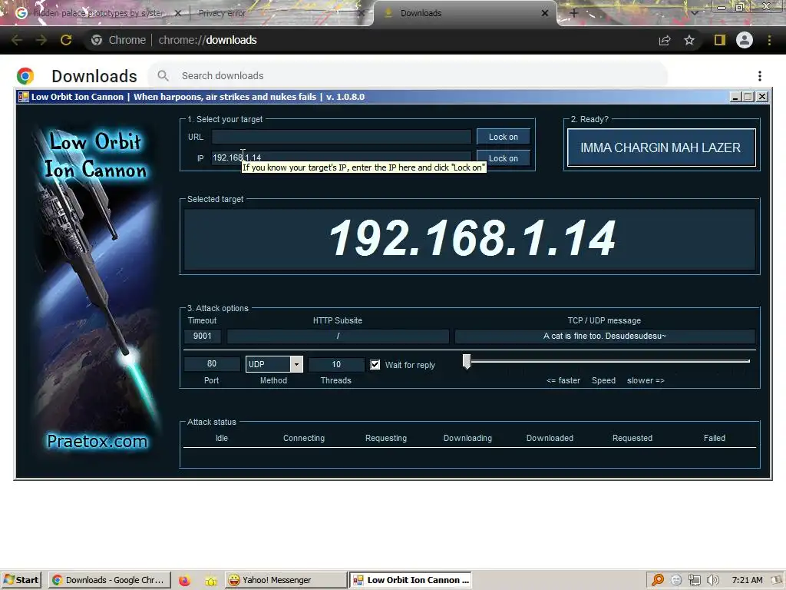
Task: Expand the Method dropdown arrow
Action: point(296,364)
